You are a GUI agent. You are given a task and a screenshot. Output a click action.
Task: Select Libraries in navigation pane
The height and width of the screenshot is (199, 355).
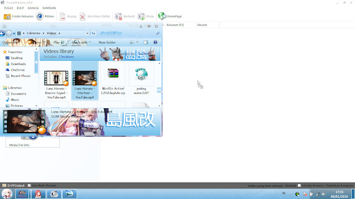coord(12,88)
